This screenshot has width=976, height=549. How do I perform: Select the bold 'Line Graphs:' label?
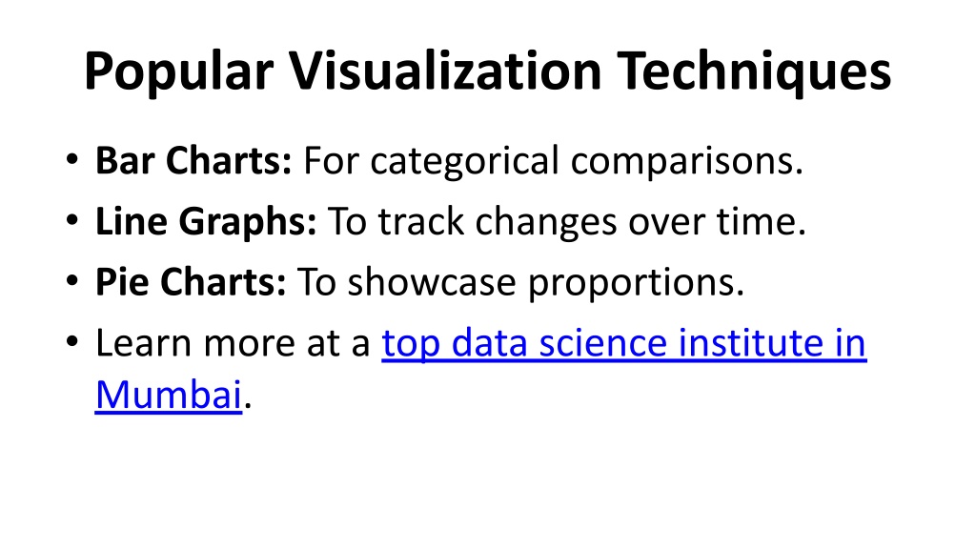coord(206,221)
